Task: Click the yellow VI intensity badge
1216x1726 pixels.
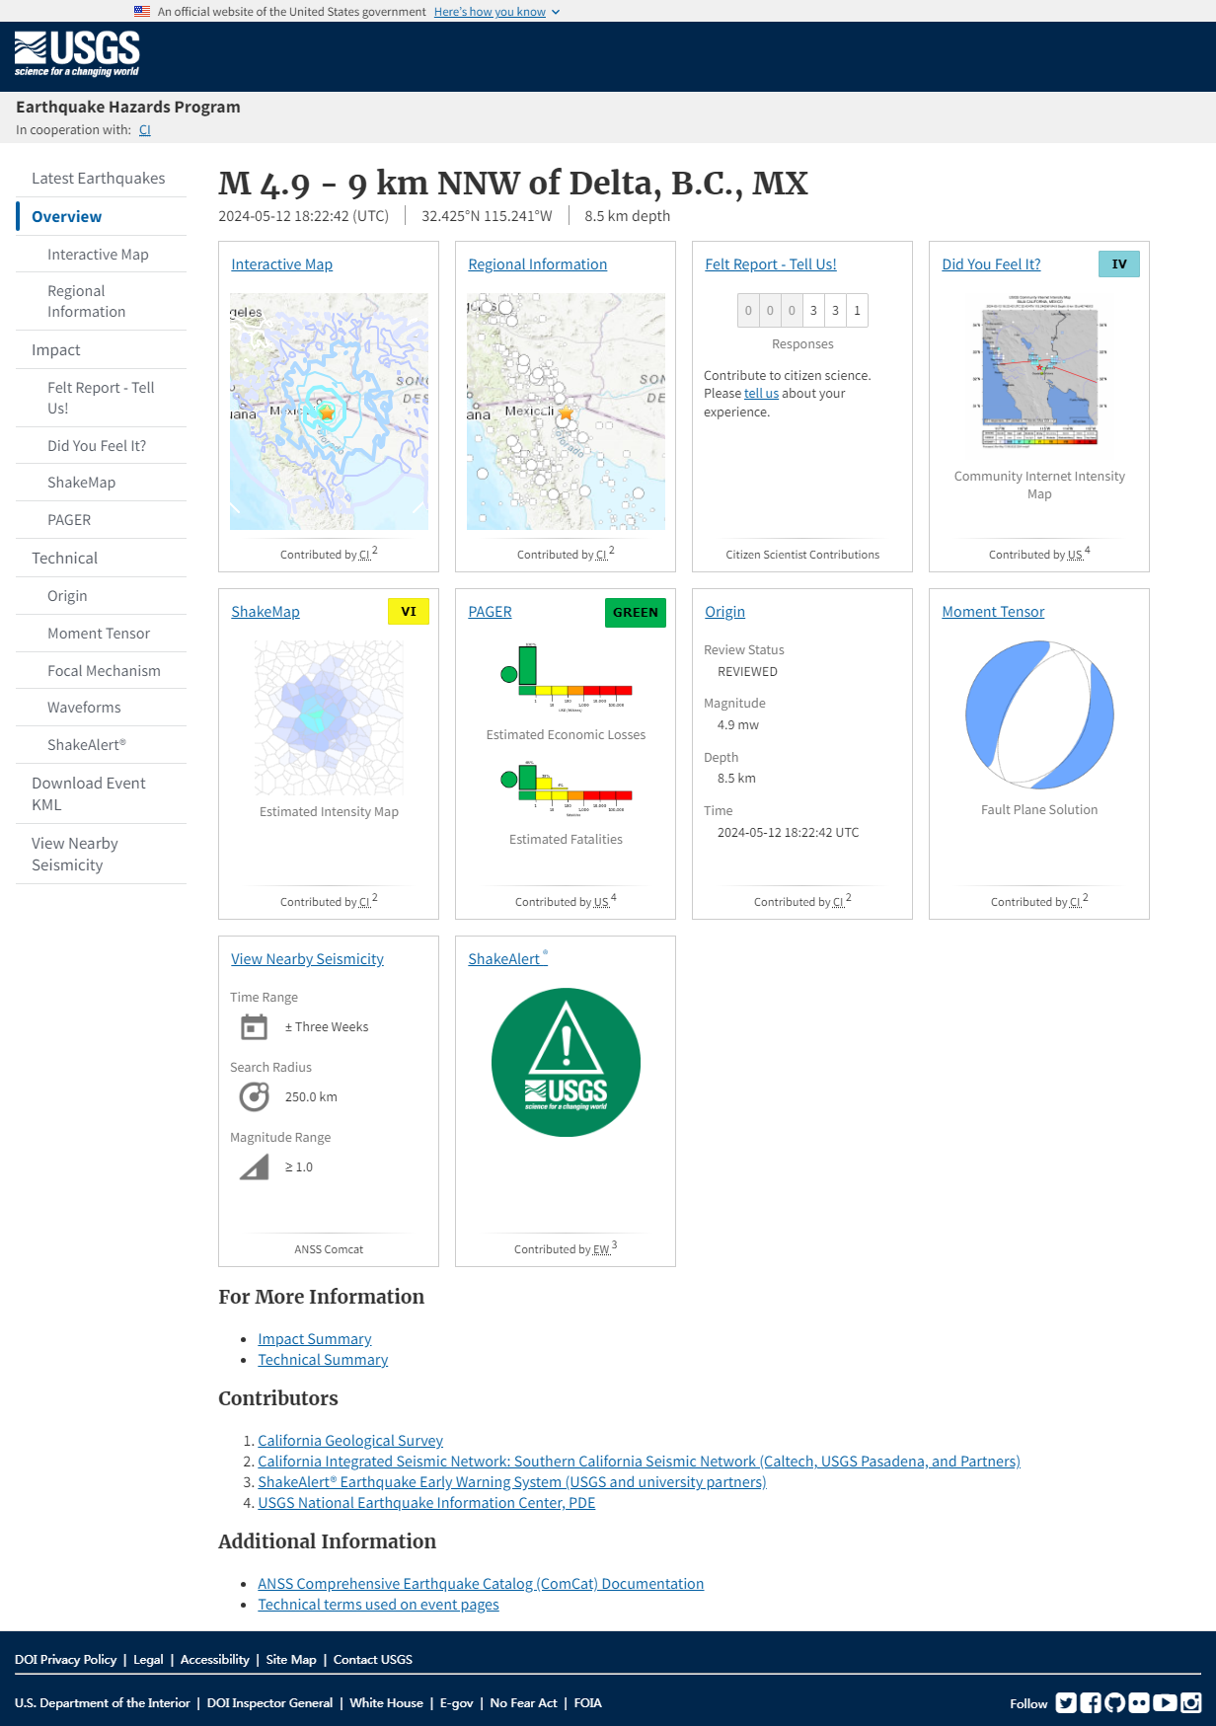Action: tap(409, 612)
